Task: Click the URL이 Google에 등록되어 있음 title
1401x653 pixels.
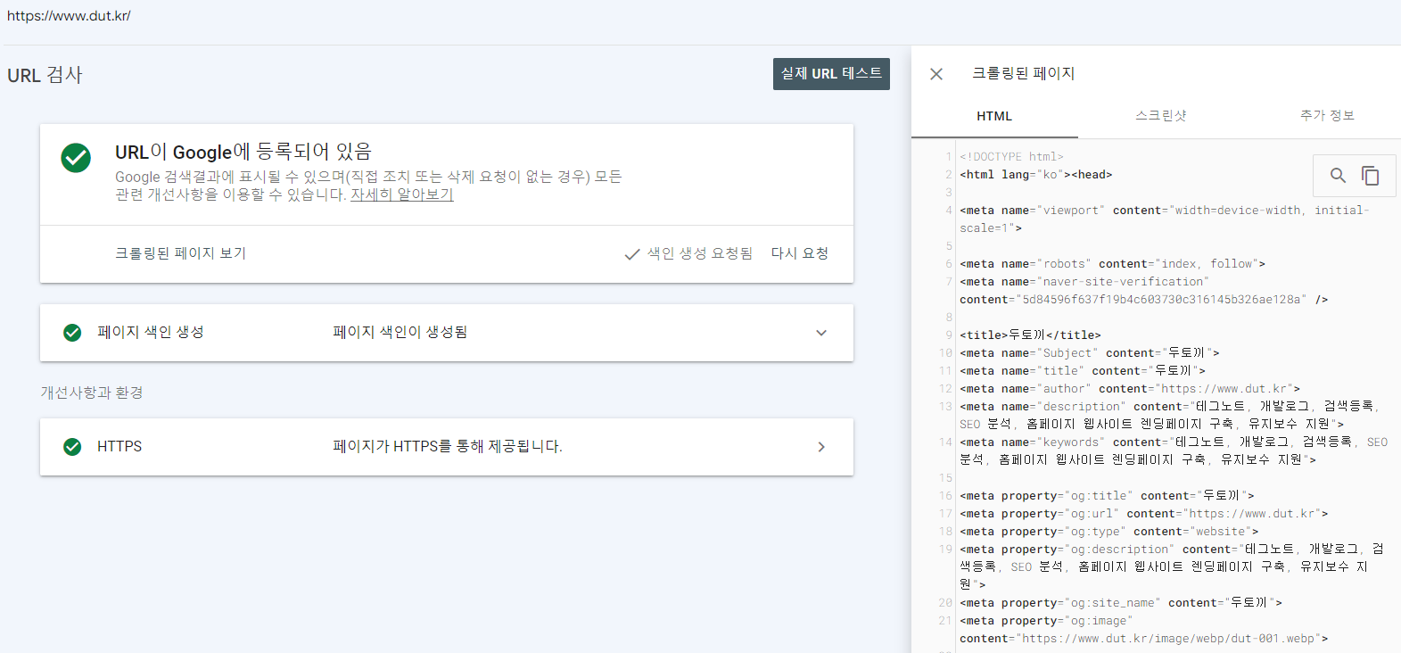Action: click(243, 152)
